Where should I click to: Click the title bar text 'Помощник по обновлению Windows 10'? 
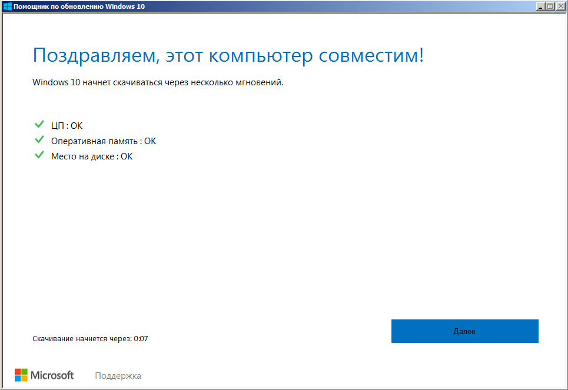(79, 6)
